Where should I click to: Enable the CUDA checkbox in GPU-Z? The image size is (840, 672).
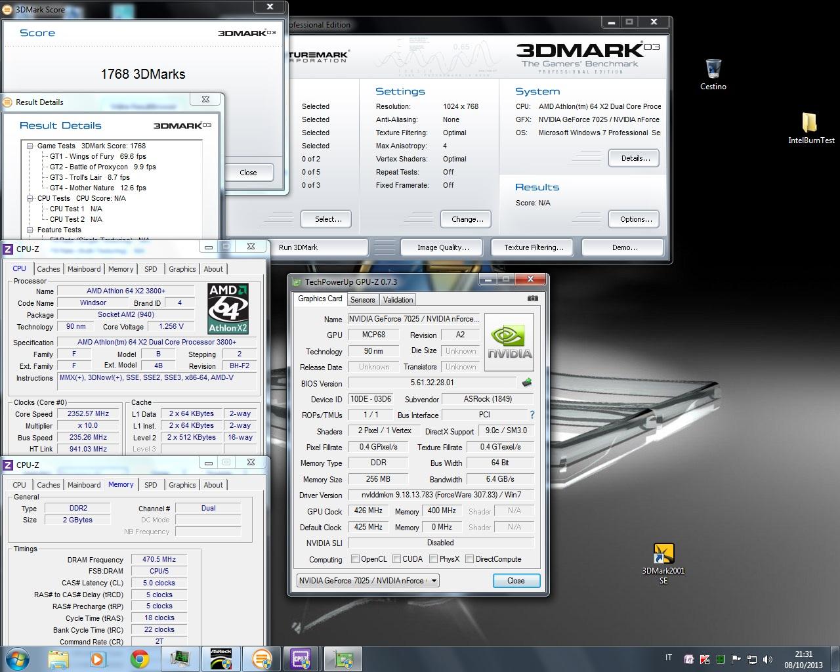pyautogui.click(x=396, y=559)
